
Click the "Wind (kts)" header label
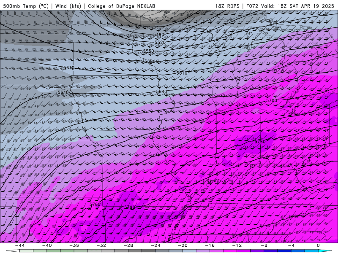click(x=68, y=6)
